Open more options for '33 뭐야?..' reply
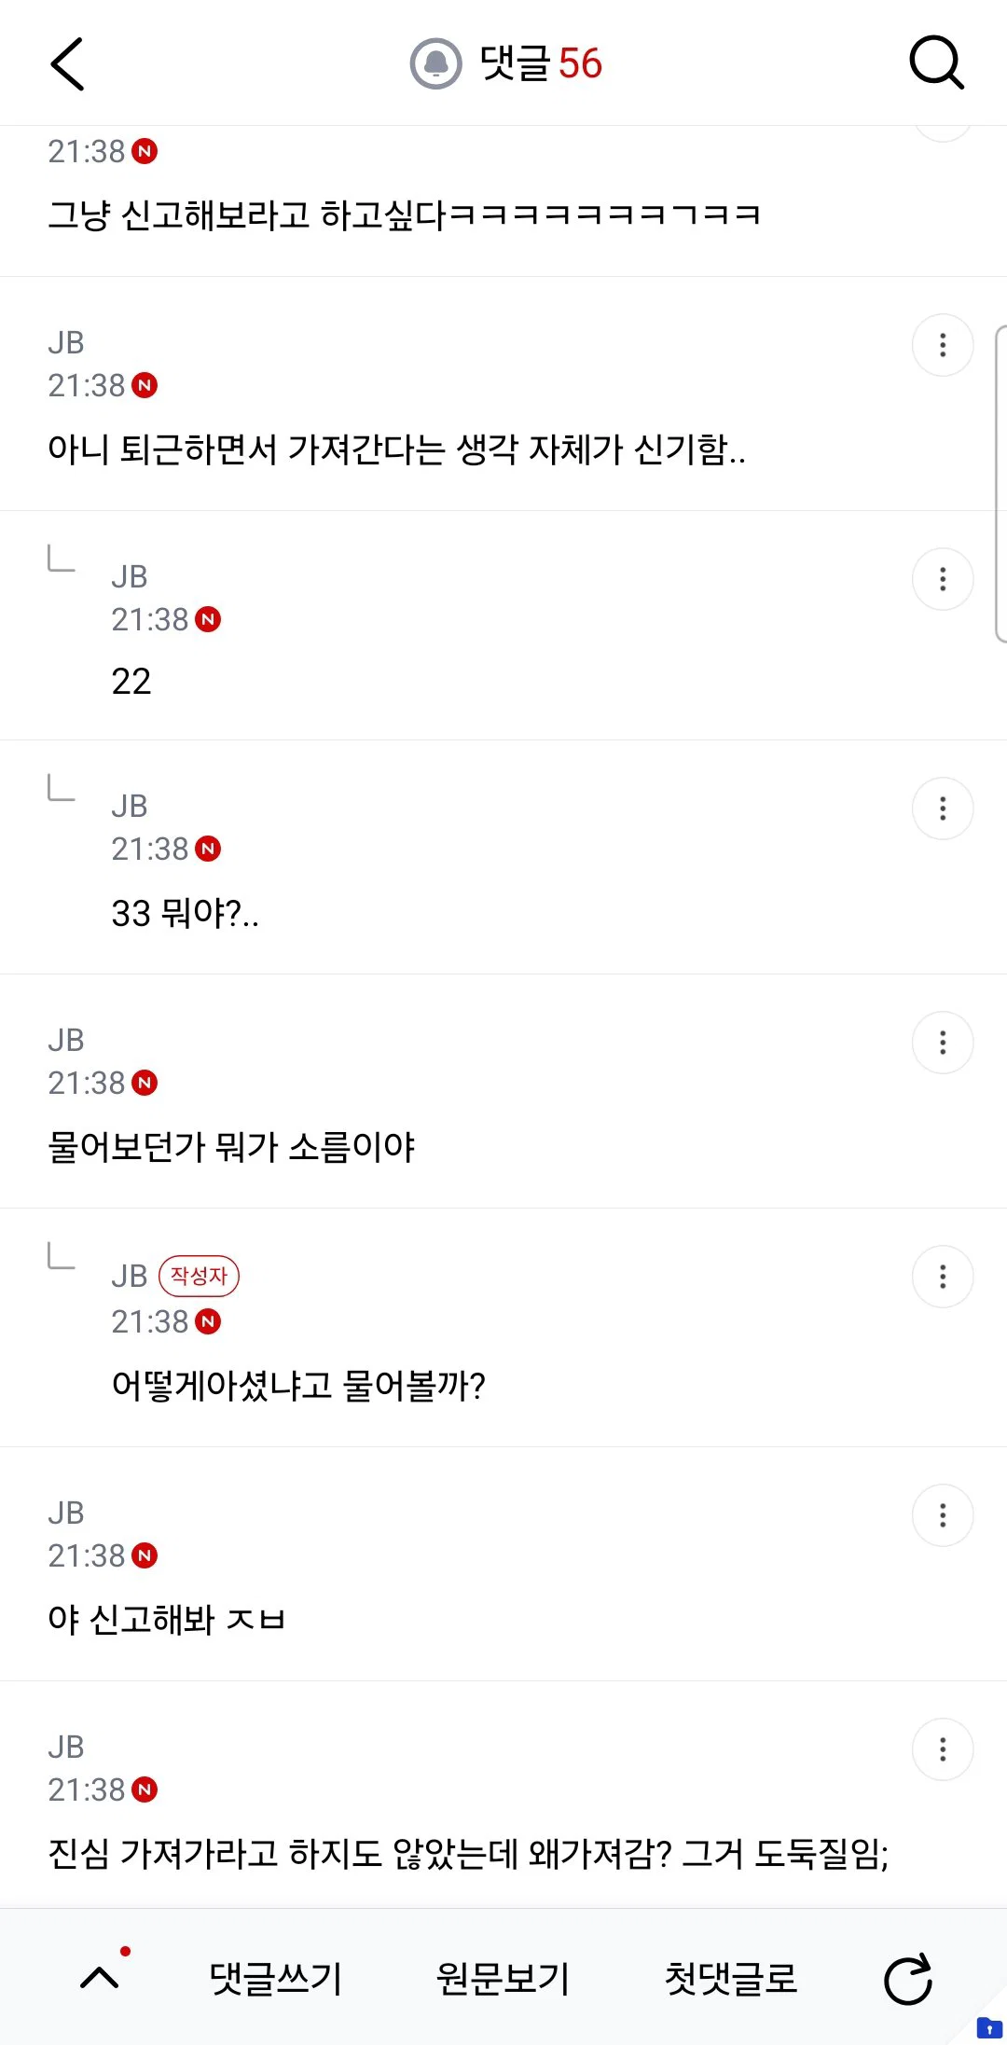Screen dimensions: 1007x2045 [x=943, y=808]
